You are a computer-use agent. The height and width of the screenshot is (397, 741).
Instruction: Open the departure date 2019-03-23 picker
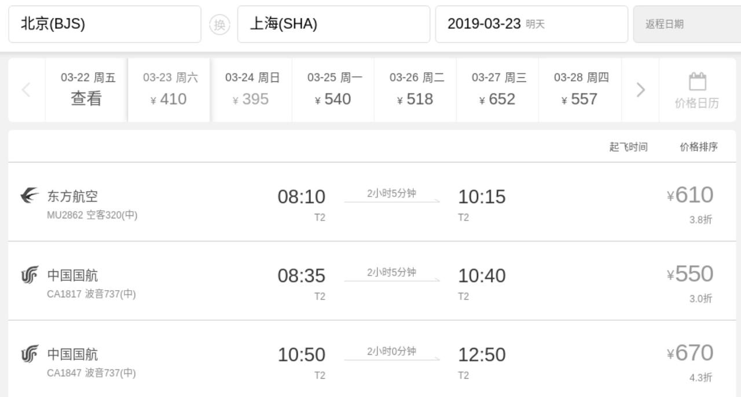(531, 24)
